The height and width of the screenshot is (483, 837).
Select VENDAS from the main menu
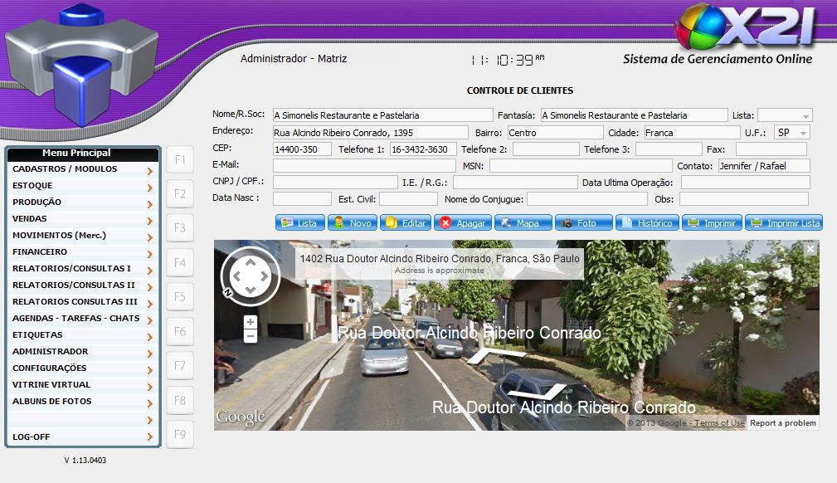click(82, 219)
